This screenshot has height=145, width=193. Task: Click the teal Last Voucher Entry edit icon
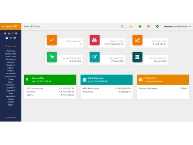(95, 57)
